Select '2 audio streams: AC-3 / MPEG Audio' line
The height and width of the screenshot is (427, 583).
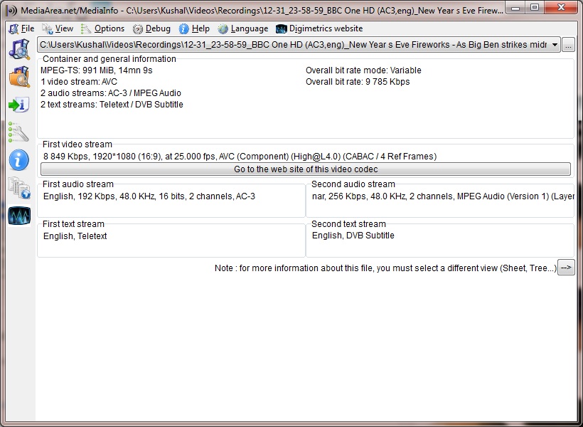click(111, 93)
